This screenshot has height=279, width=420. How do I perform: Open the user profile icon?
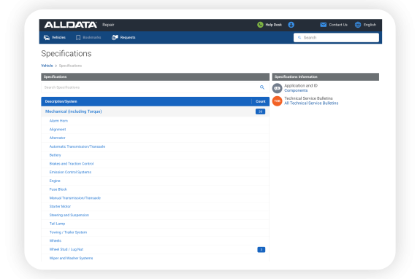(291, 25)
